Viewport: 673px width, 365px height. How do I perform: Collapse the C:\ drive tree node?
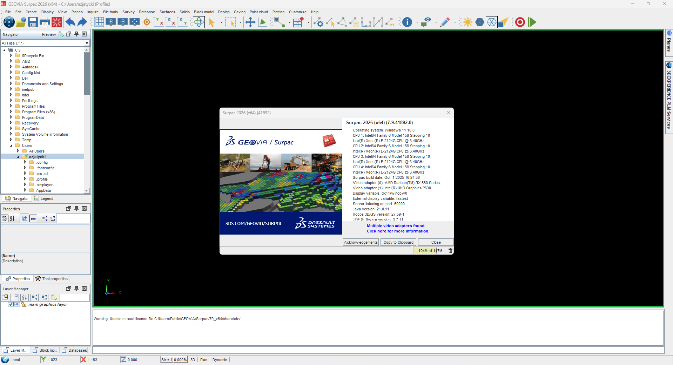tap(4, 50)
